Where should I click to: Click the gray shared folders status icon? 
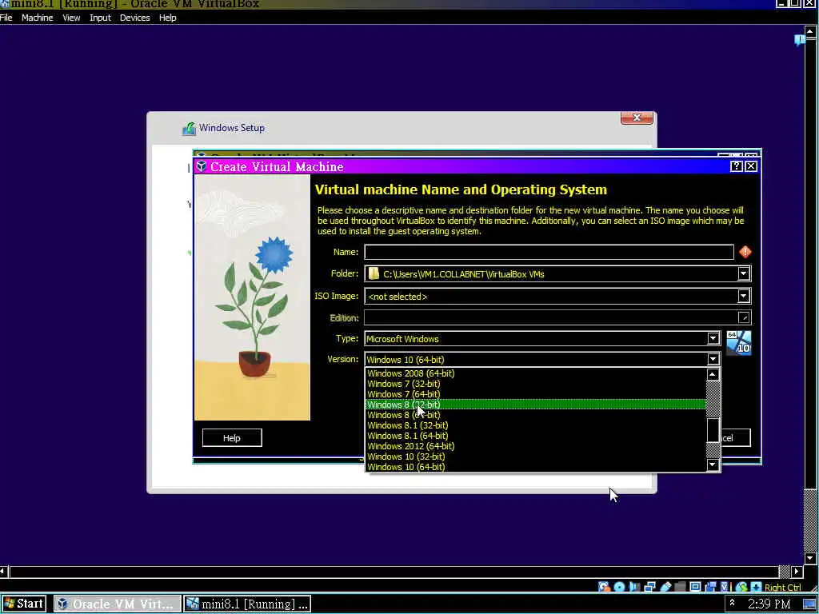680,587
